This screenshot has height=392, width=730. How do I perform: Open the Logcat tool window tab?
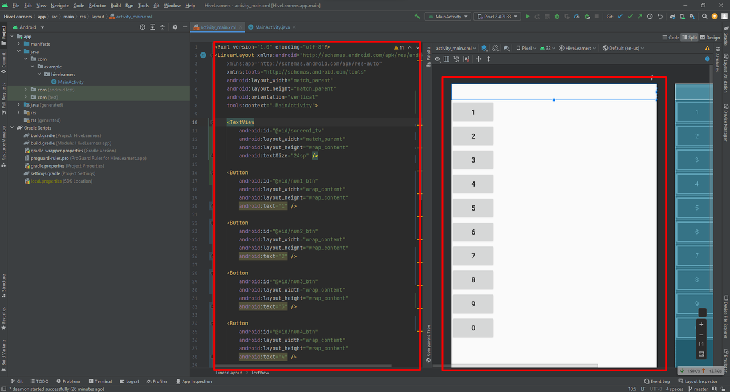click(129, 381)
